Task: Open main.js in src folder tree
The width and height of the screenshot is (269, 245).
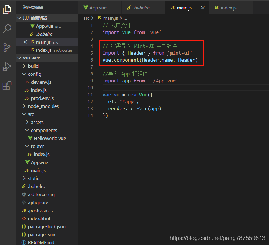Action: tap(47, 170)
